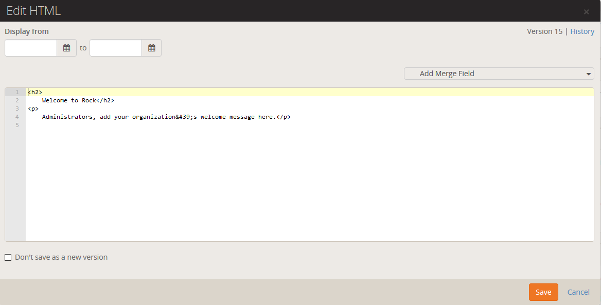Close the Edit HTML dialog
This screenshot has height=305, width=601.
[586, 12]
